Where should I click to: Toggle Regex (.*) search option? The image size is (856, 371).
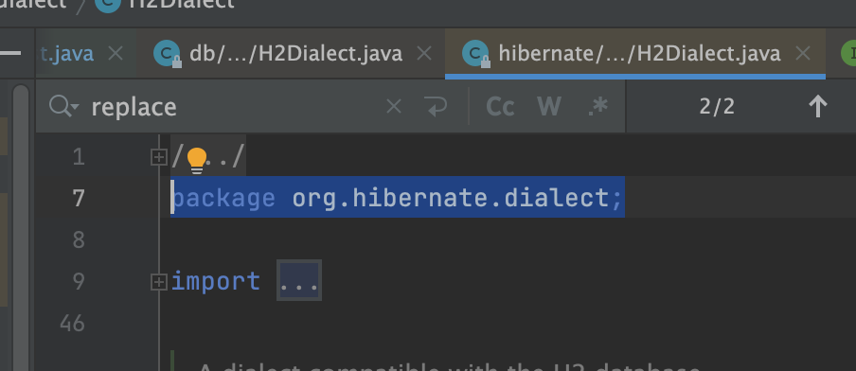click(x=598, y=106)
